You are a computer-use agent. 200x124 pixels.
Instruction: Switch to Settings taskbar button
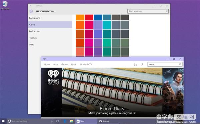pyautogui.click(x=109, y=121)
